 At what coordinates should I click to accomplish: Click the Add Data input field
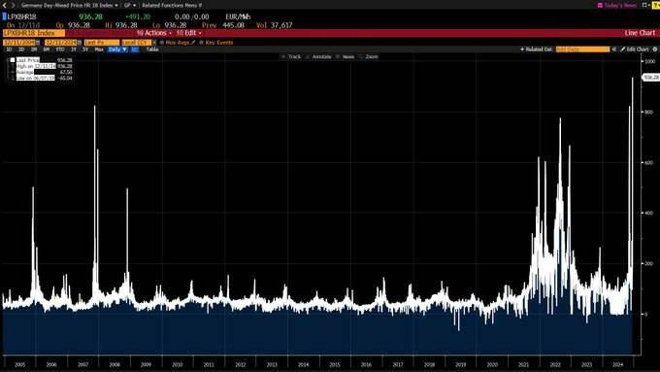(582, 50)
